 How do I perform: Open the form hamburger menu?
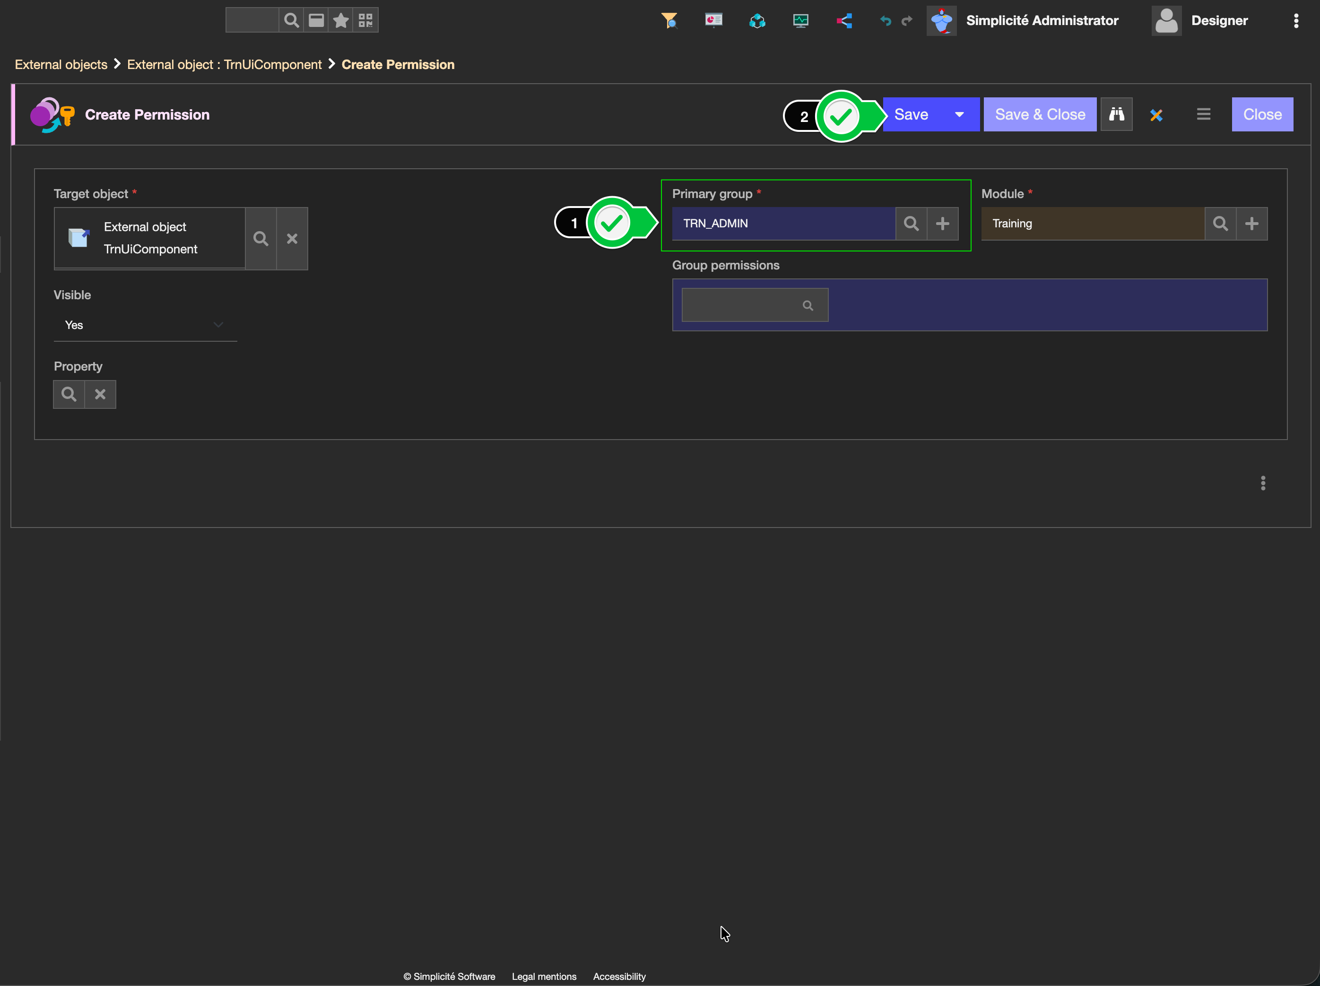click(1203, 114)
